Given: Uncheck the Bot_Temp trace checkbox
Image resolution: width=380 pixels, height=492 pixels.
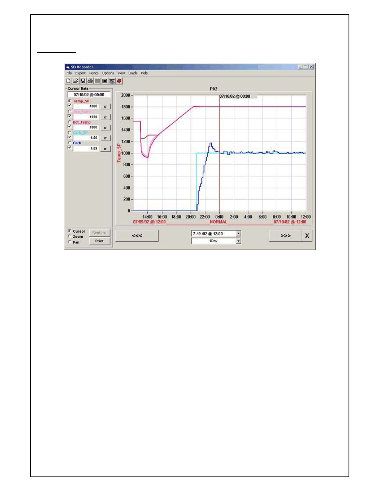Looking at the screenshot, I should (70, 126).
